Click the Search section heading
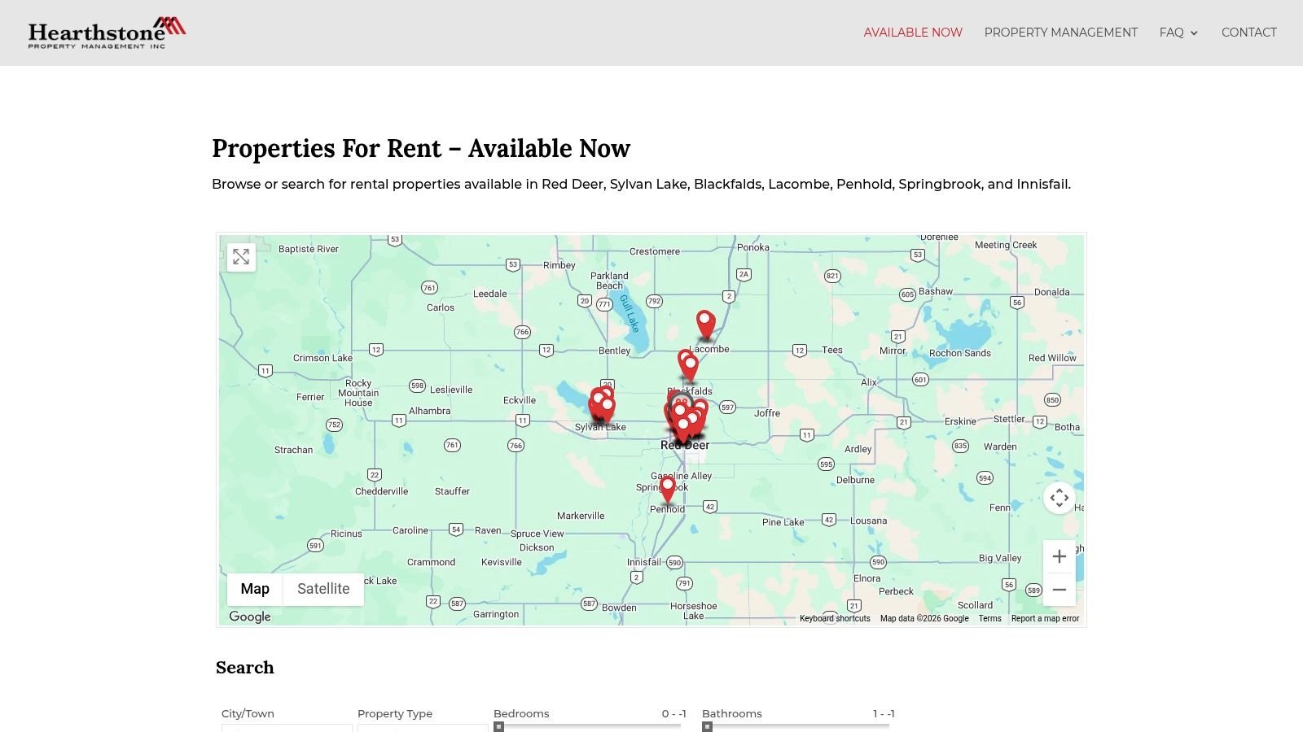This screenshot has height=732, width=1303. click(x=244, y=668)
